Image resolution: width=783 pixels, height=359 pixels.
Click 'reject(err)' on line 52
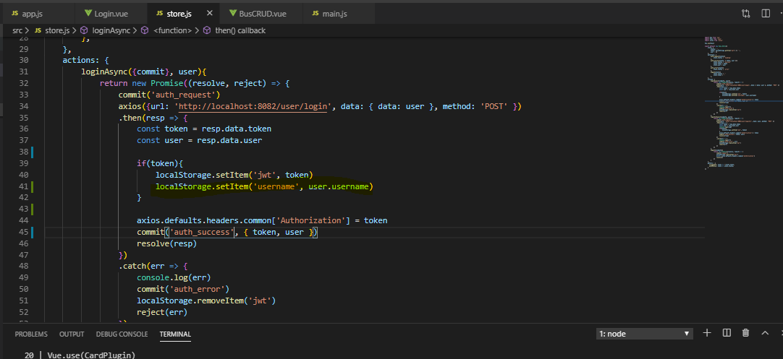162,313
